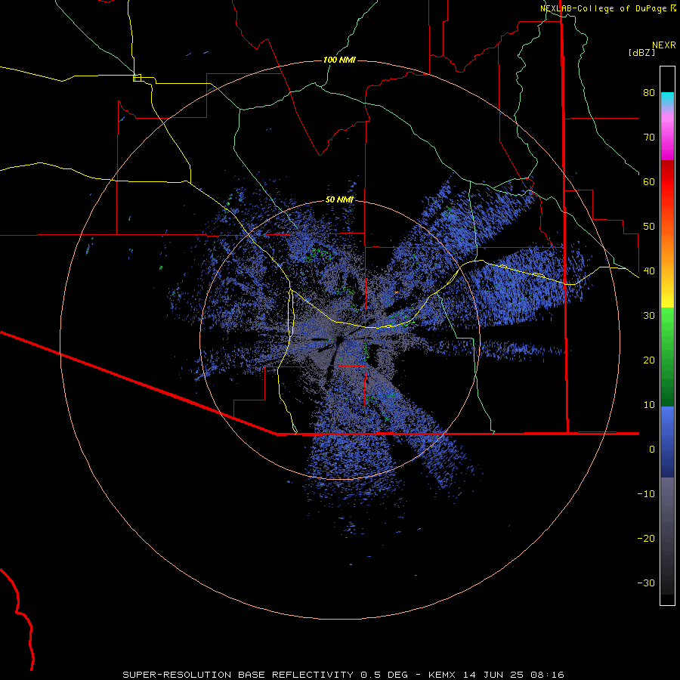Click the 30 dBZ scale value
Image resolution: width=680 pixels, height=680 pixels.
tap(649, 315)
